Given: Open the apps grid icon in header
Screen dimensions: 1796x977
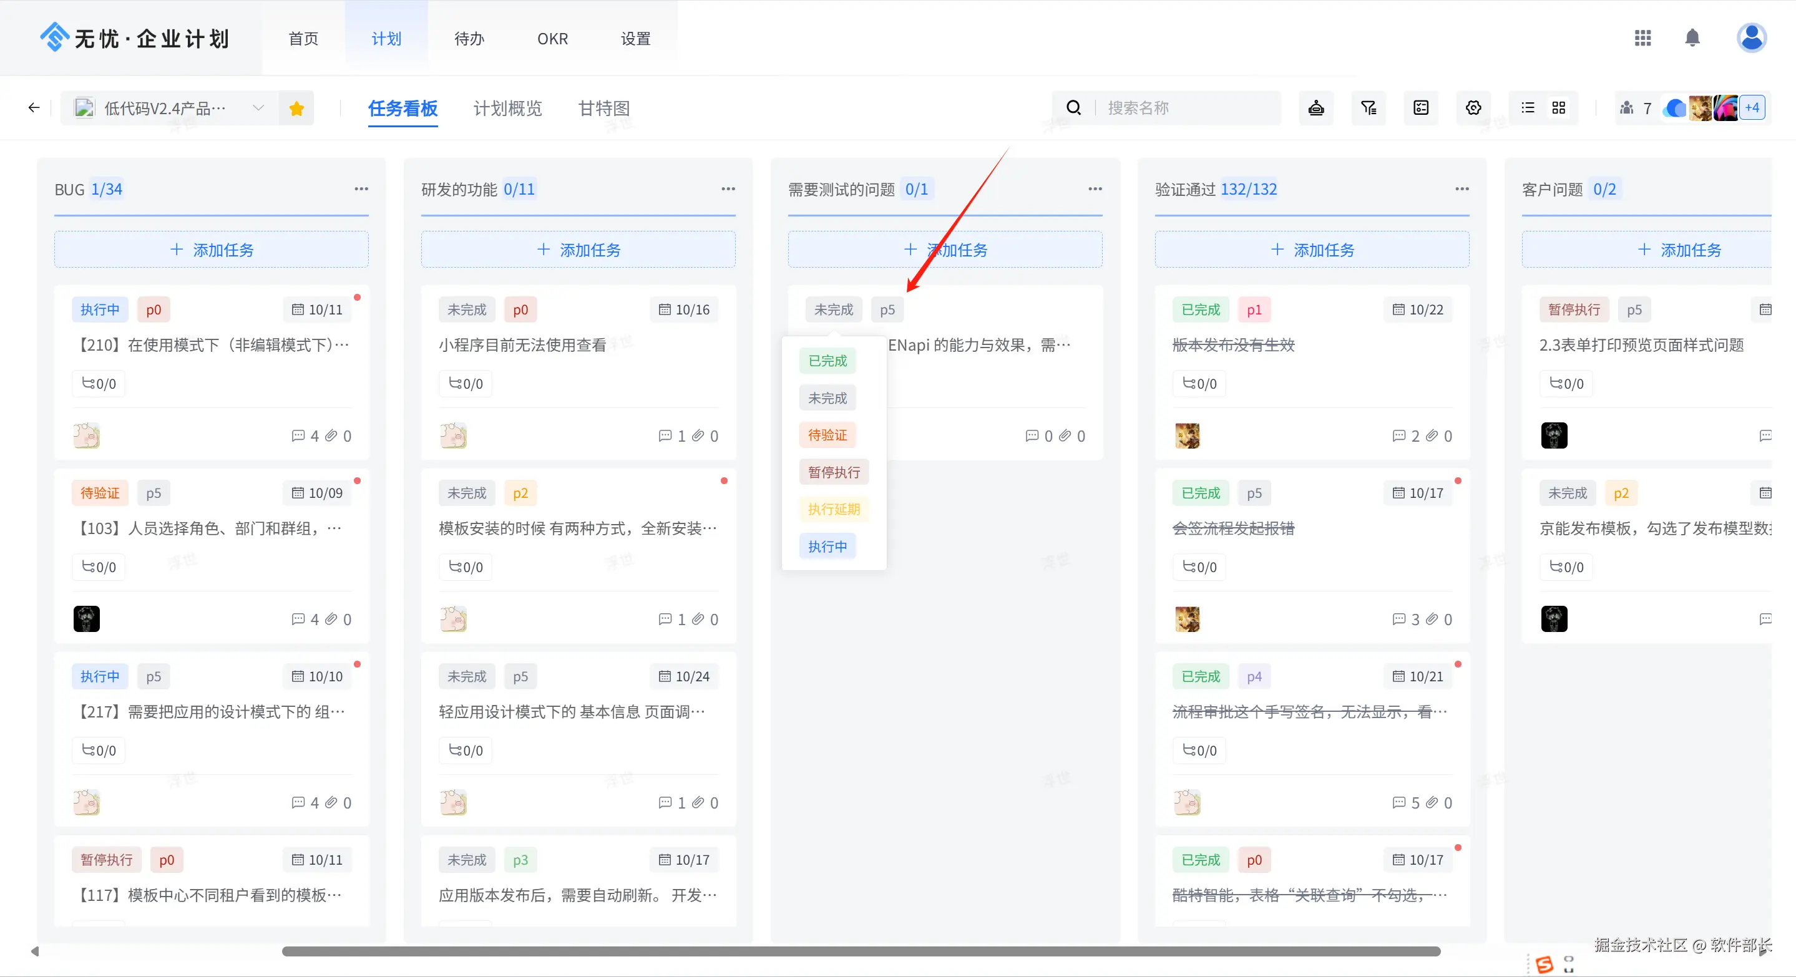Looking at the screenshot, I should click(1642, 37).
